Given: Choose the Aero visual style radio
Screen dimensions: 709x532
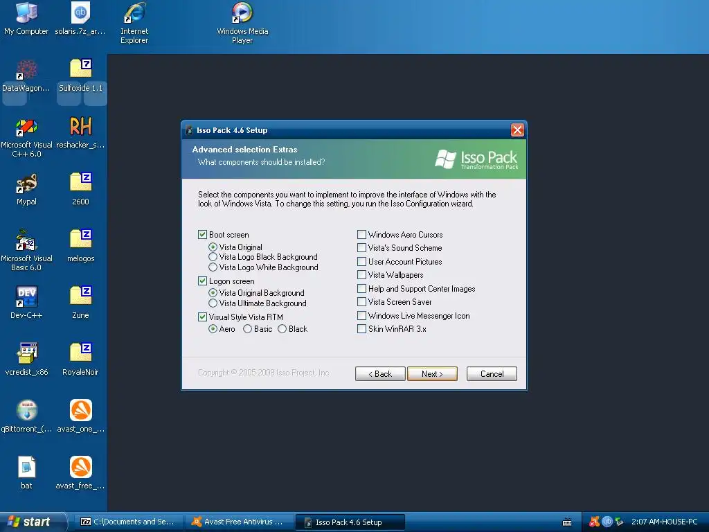Looking at the screenshot, I should tap(213, 329).
